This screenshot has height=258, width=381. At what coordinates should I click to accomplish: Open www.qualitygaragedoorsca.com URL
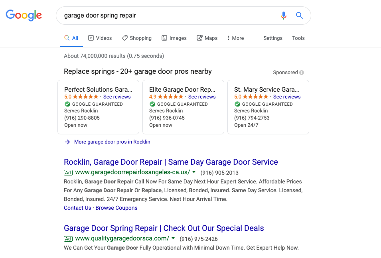pos(122,238)
